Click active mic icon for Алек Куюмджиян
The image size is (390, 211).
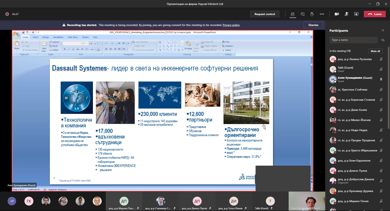(381, 79)
